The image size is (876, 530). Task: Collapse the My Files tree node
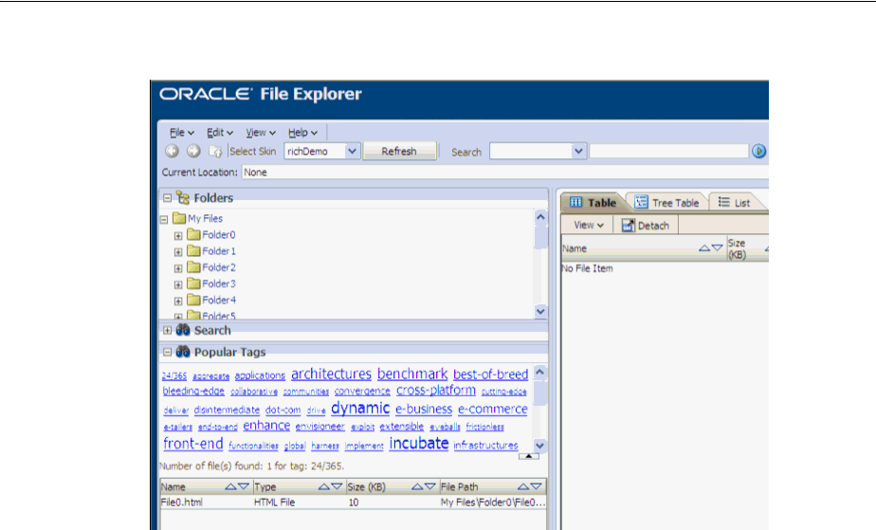coord(164,219)
